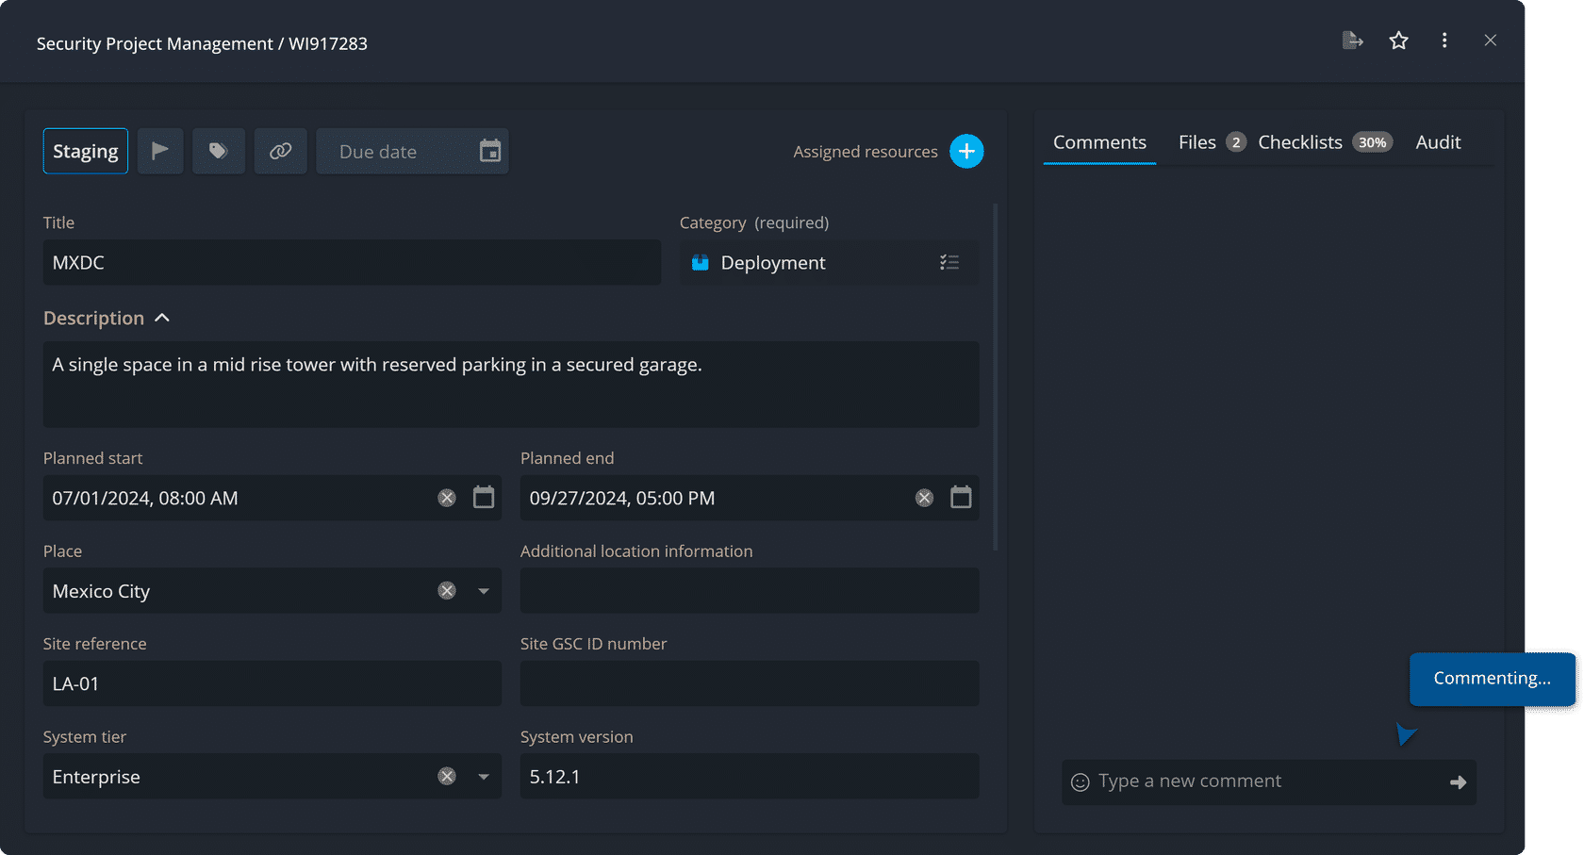The width and height of the screenshot is (1584, 855).
Task: Open the three-dot more options menu
Action: 1444,41
